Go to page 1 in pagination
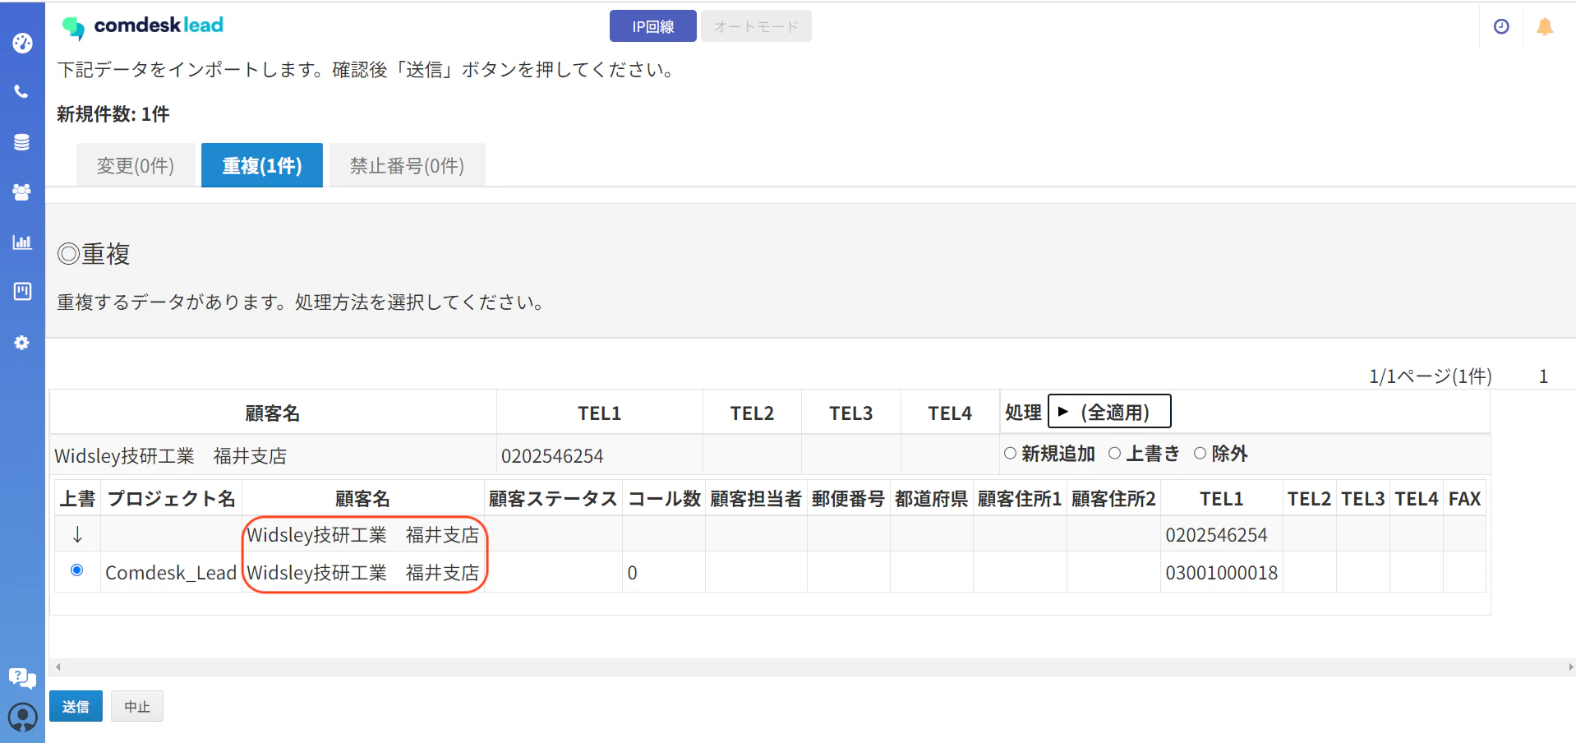This screenshot has height=743, width=1576. pyautogui.click(x=1543, y=376)
